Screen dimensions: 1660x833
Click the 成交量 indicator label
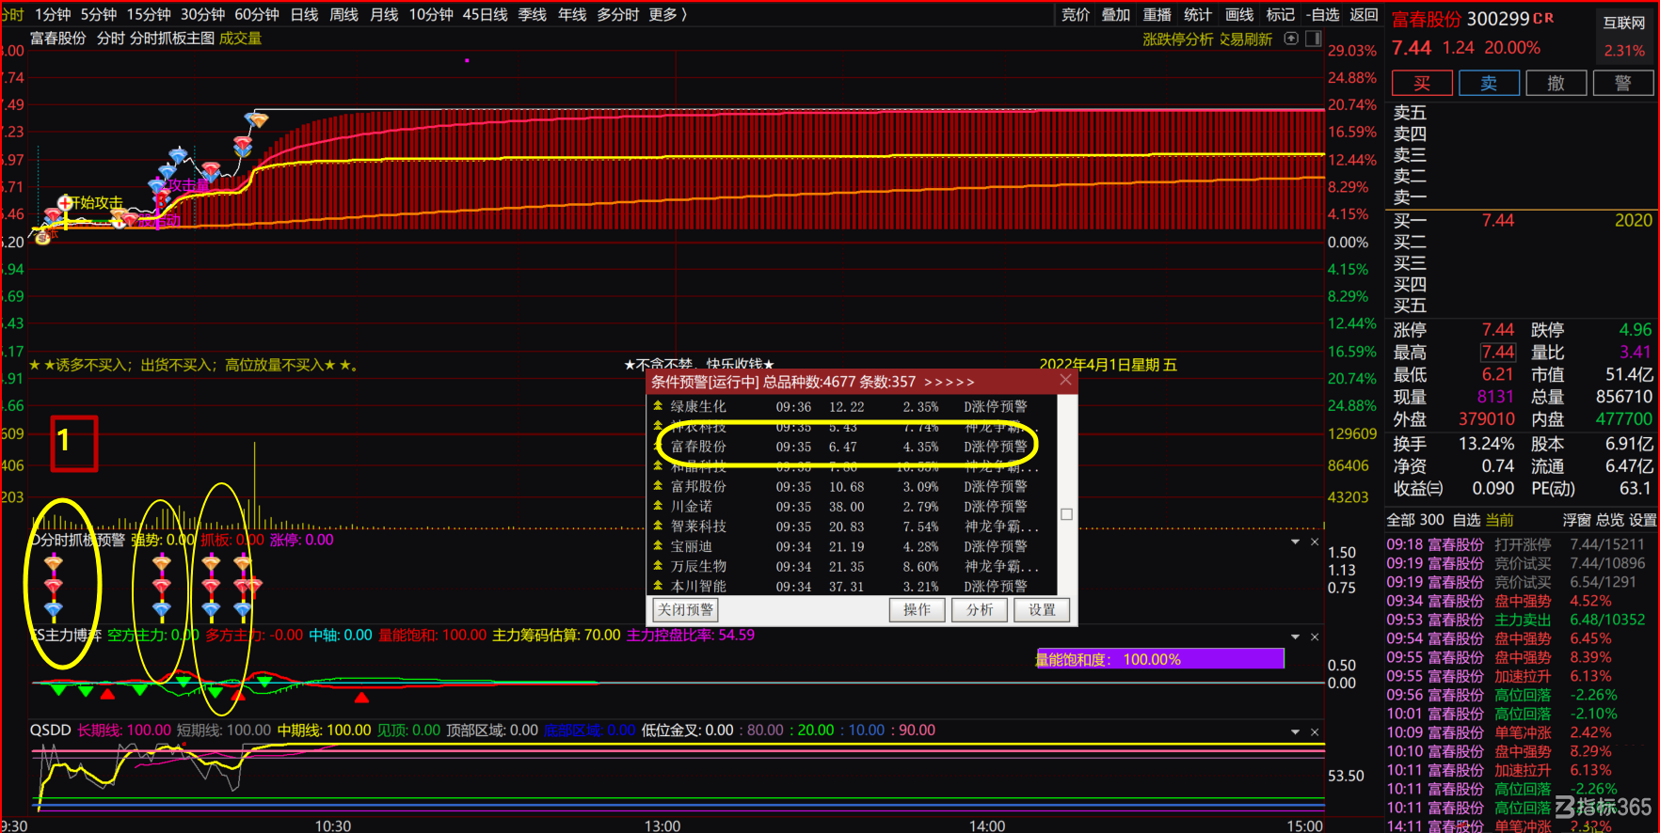(241, 38)
